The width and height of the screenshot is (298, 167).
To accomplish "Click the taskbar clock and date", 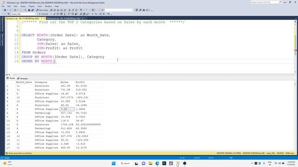I will 291,163.
